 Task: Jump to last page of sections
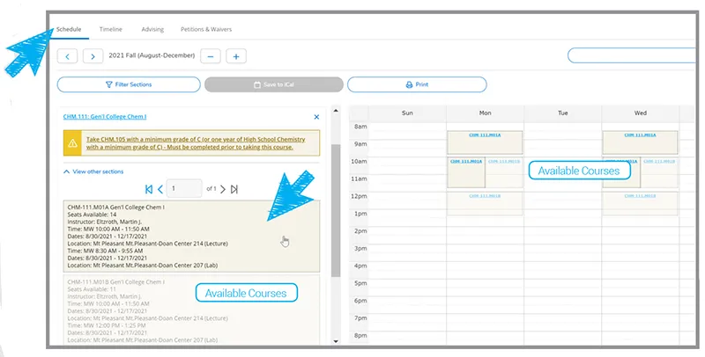click(234, 189)
